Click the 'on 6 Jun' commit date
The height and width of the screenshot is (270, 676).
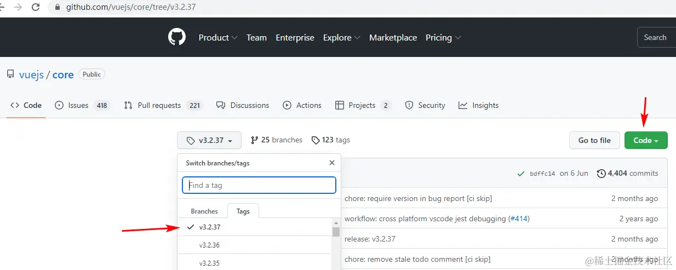click(574, 173)
